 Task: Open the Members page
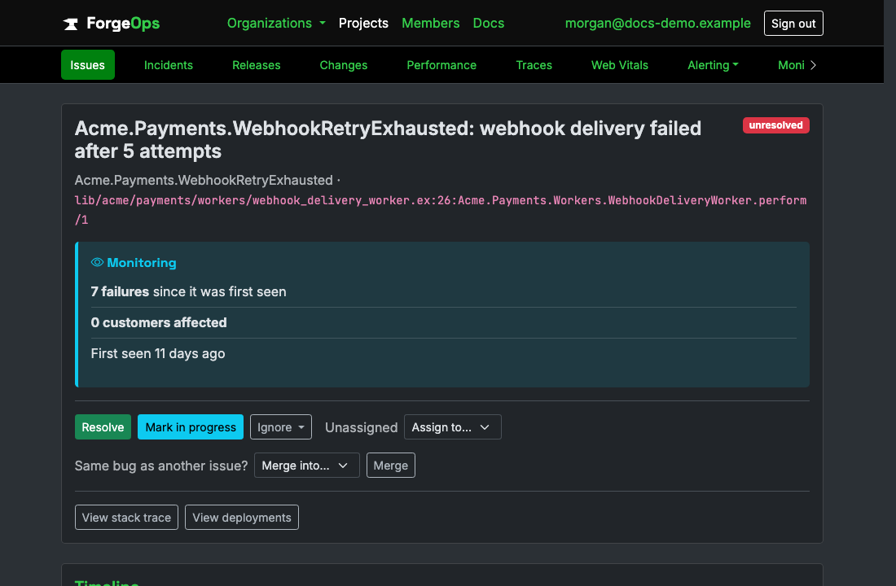[430, 24]
